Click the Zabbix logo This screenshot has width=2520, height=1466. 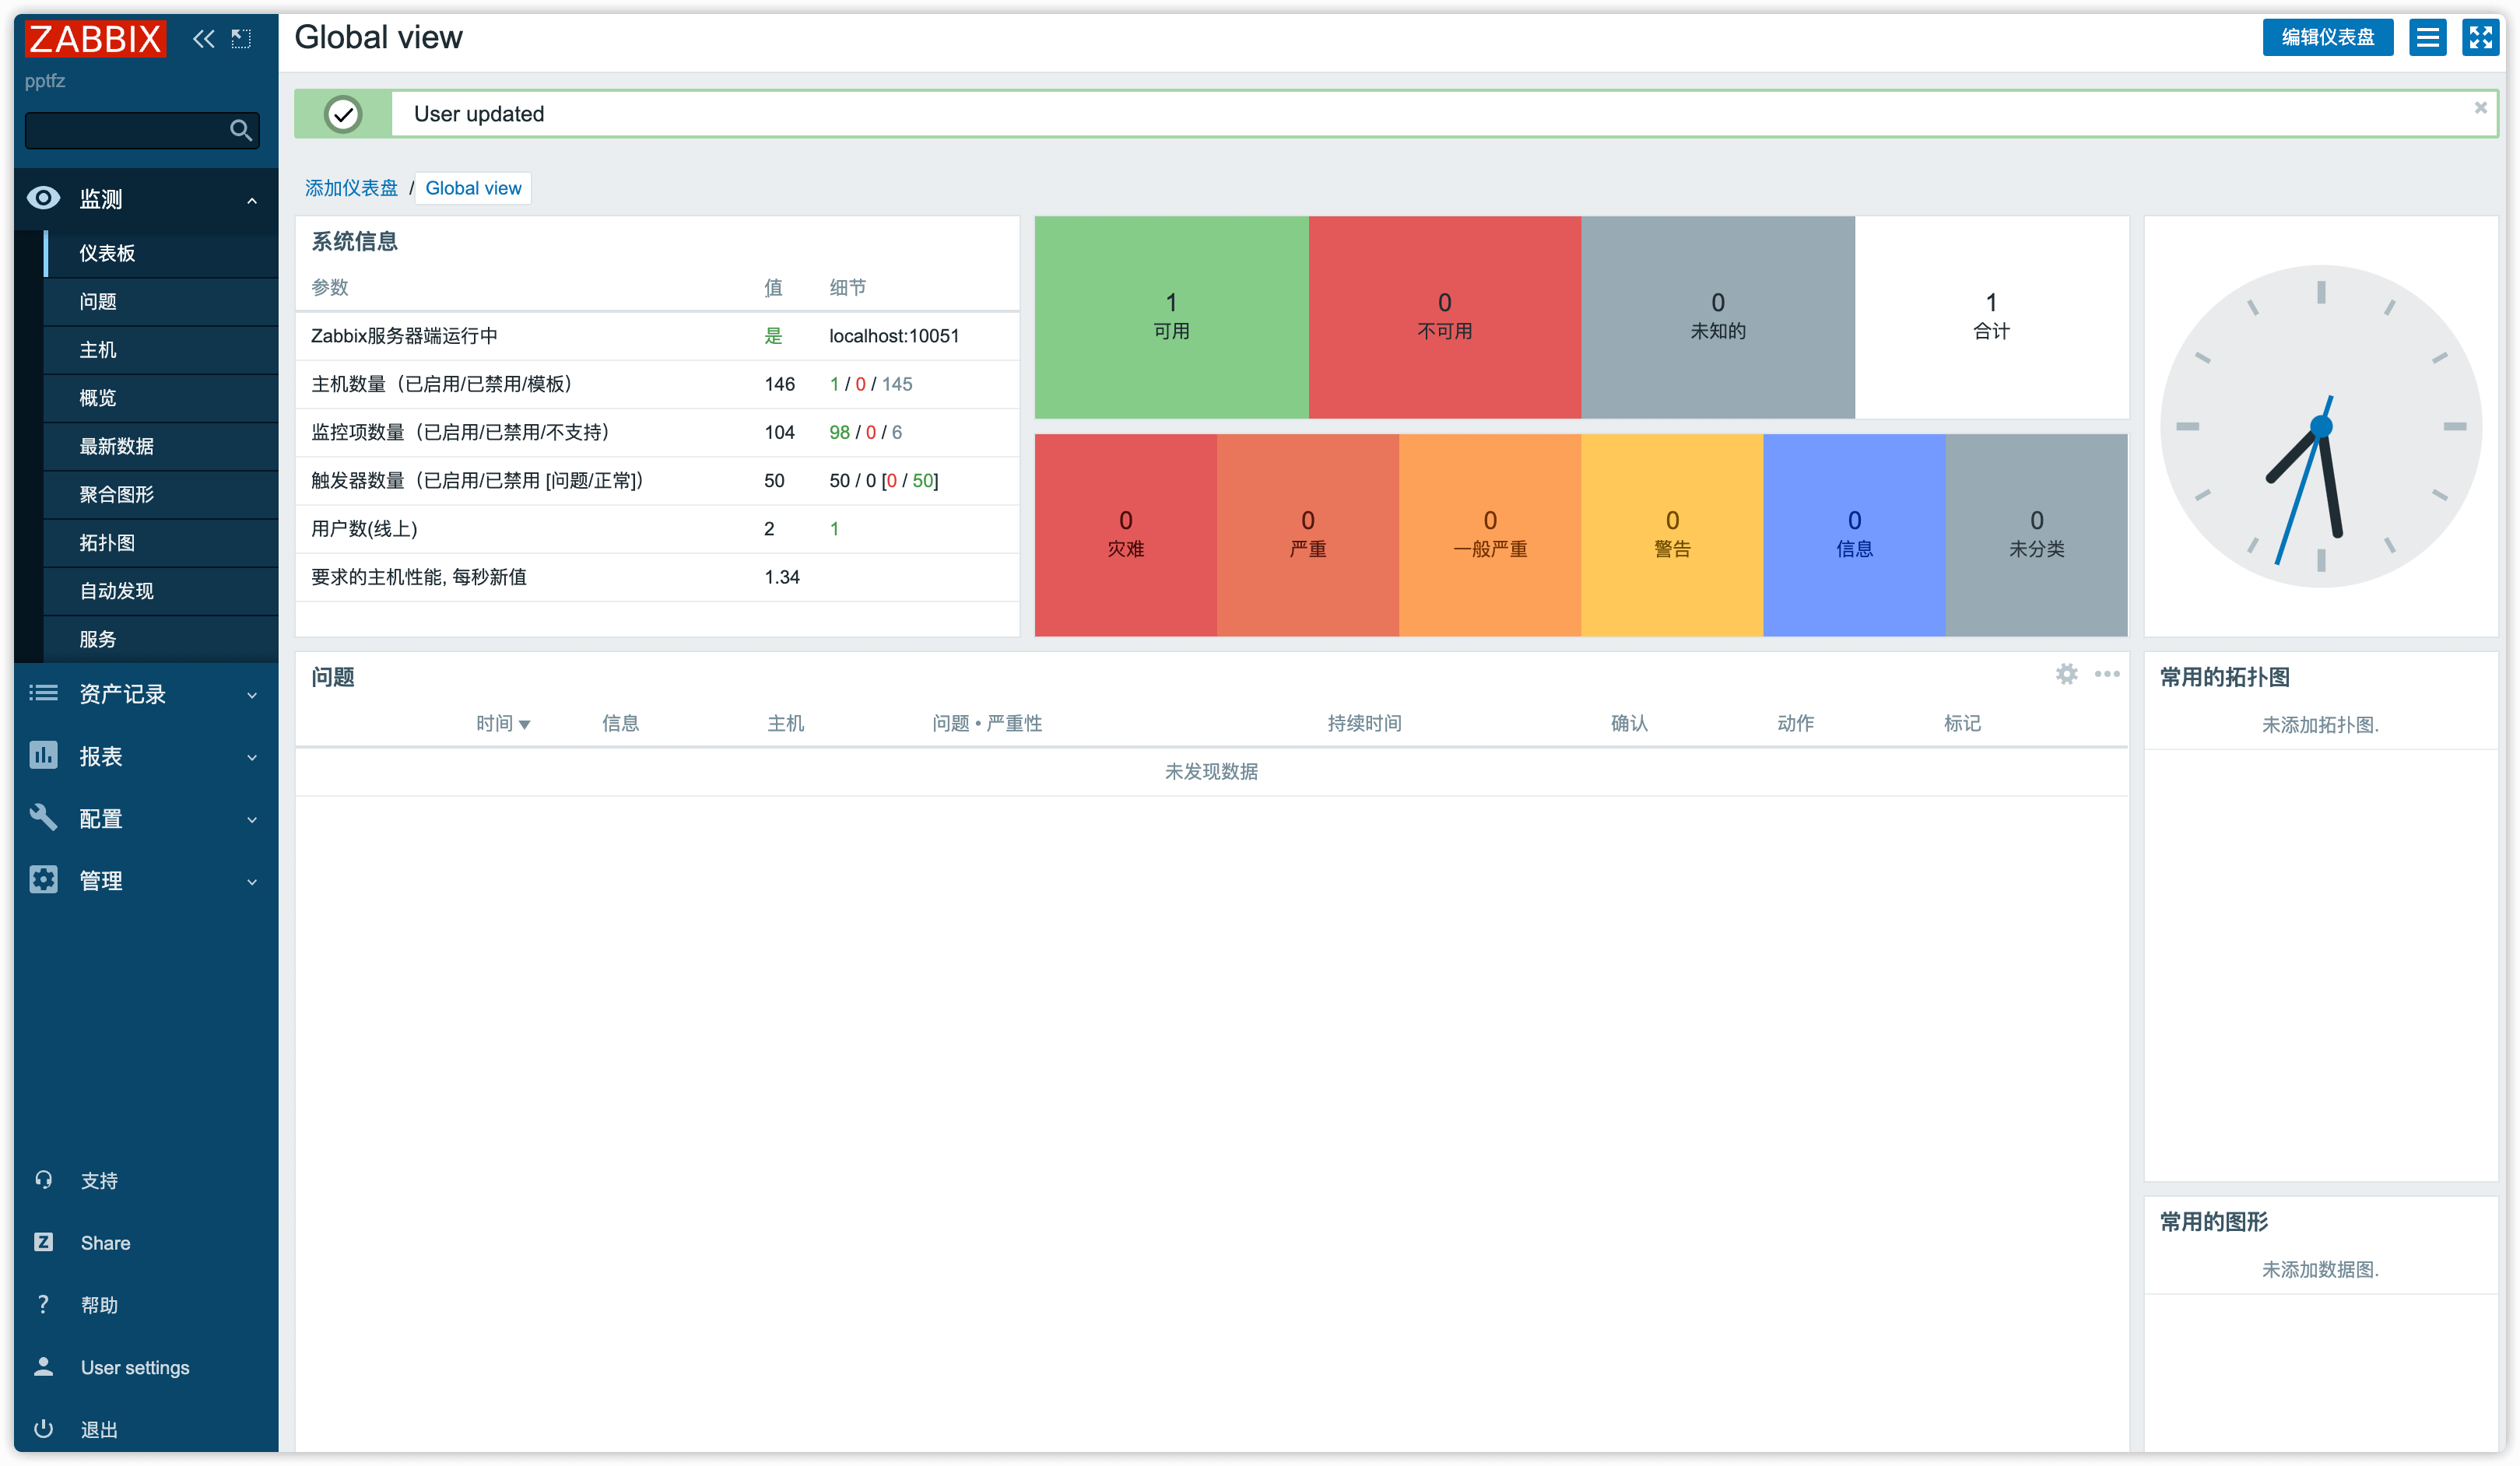point(95,39)
